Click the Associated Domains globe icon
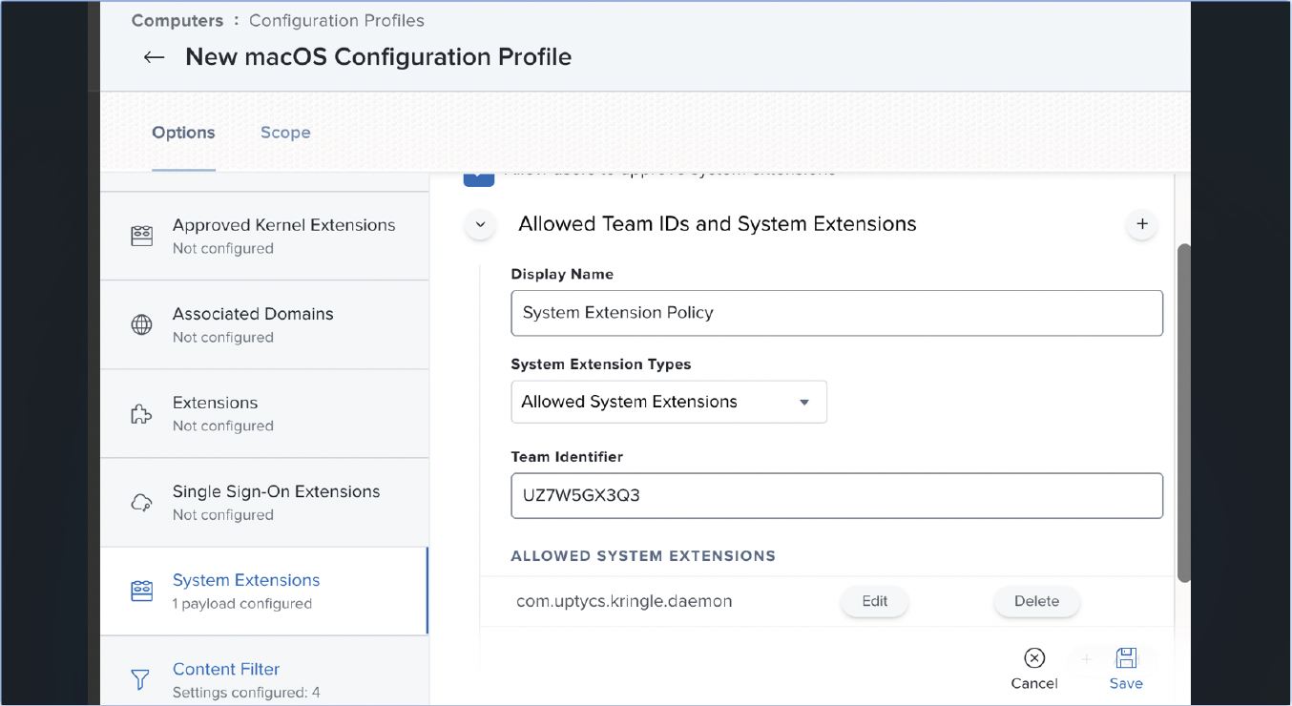This screenshot has width=1292, height=706. point(141,324)
